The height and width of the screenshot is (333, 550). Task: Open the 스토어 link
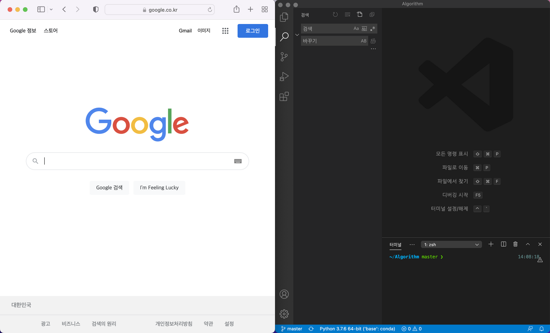[x=51, y=30]
